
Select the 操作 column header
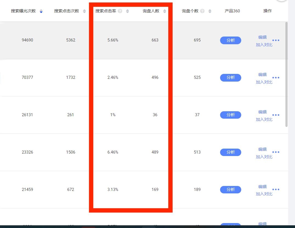pyautogui.click(x=268, y=11)
